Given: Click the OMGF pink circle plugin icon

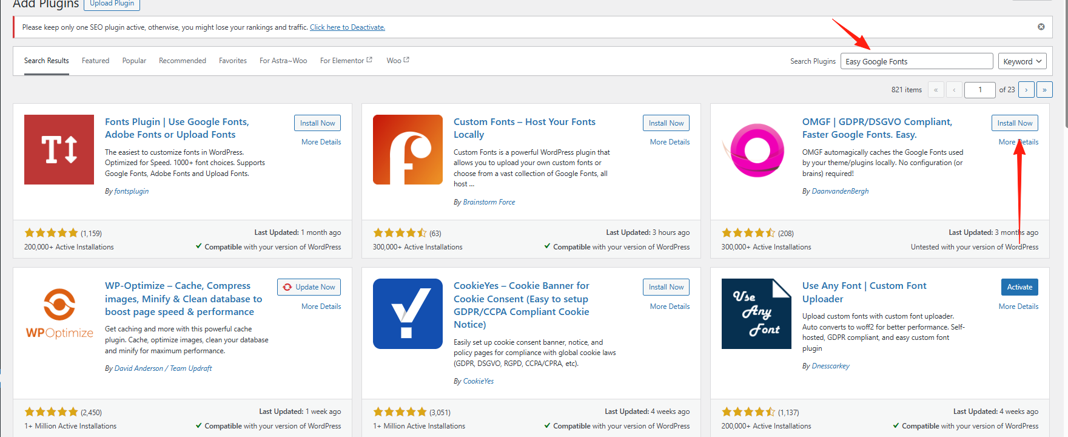Looking at the screenshot, I should tap(756, 149).
